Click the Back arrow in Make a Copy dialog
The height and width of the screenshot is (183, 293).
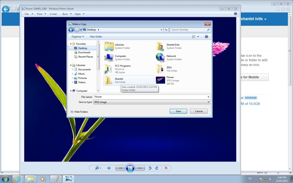(x=71, y=30)
